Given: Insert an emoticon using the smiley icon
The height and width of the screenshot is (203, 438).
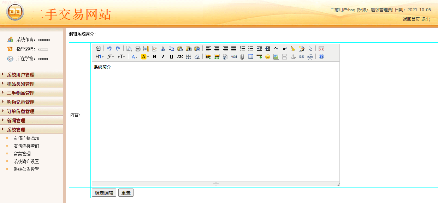Looking at the screenshot, I should 268,57.
